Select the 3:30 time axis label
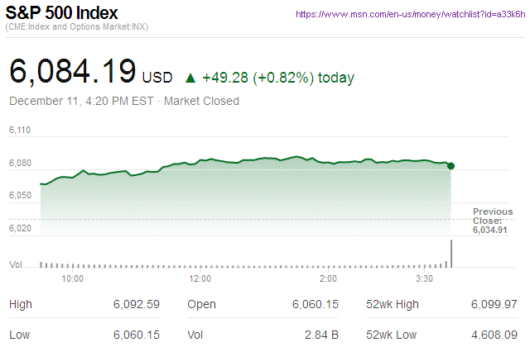This screenshot has width=530, height=347. pos(425,279)
